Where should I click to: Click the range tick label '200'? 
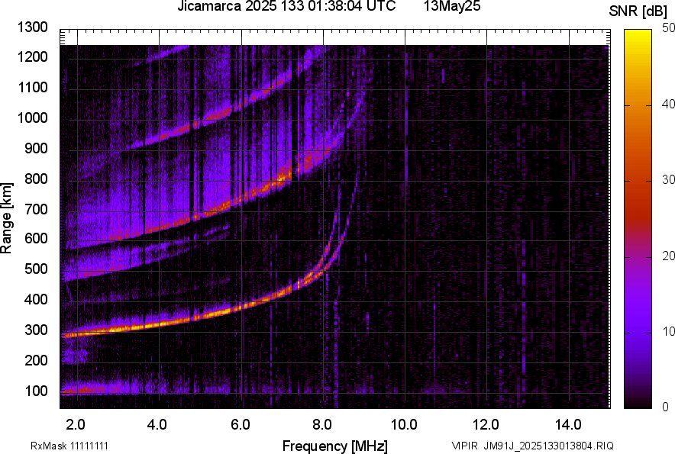[x=36, y=360]
